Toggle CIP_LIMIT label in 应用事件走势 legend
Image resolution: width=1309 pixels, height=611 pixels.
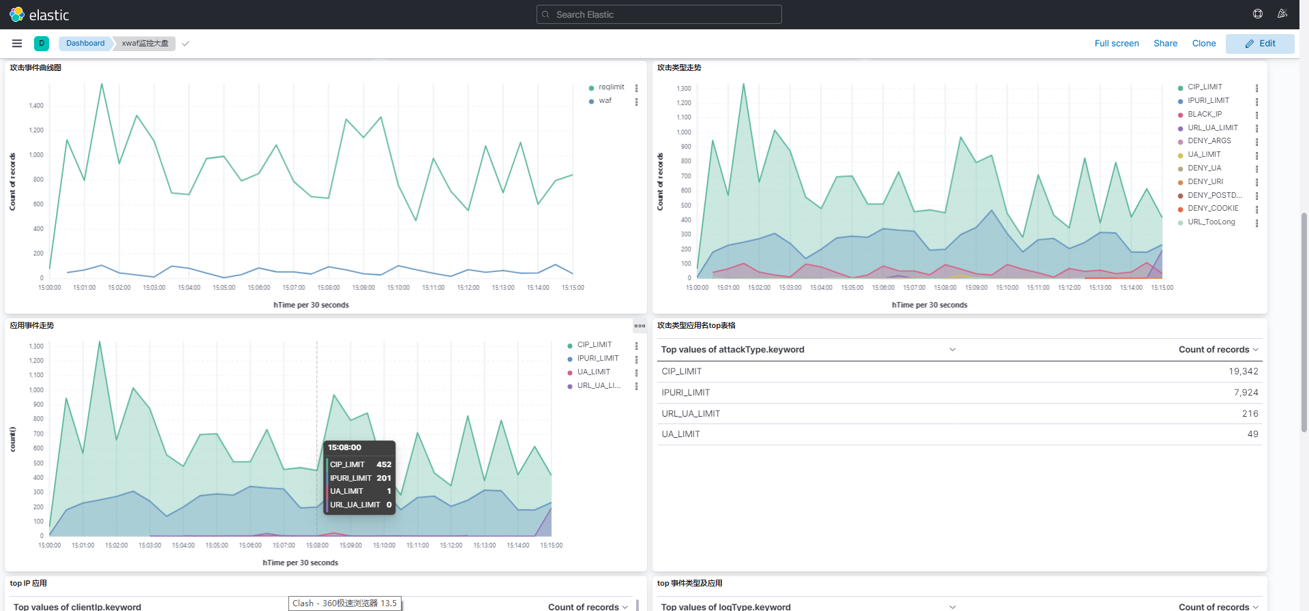coord(595,345)
